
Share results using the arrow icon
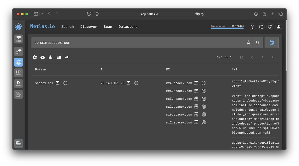(67, 57)
